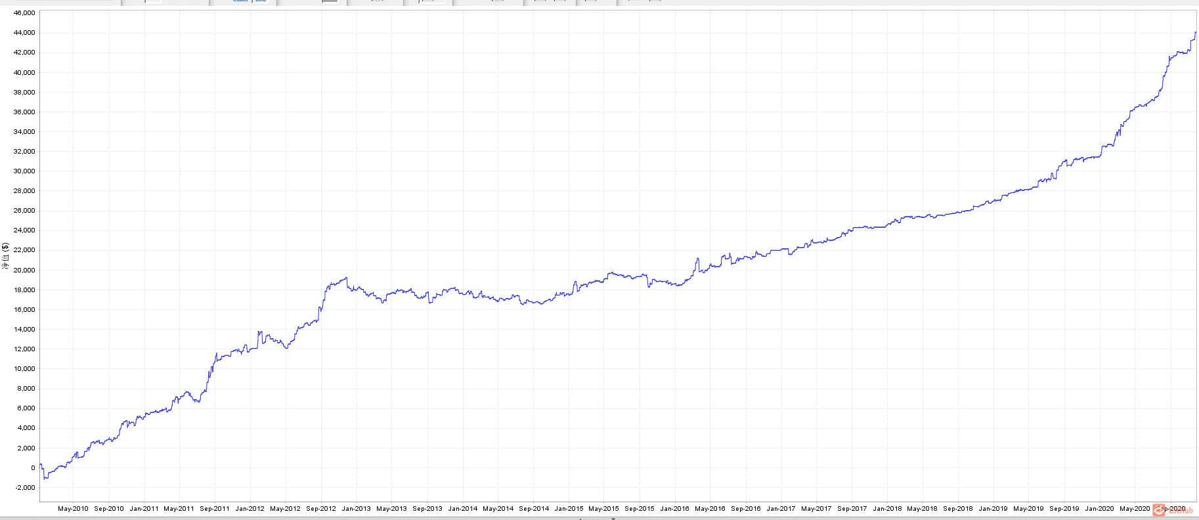Click the "May-2019" date axis label

tap(1028, 509)
